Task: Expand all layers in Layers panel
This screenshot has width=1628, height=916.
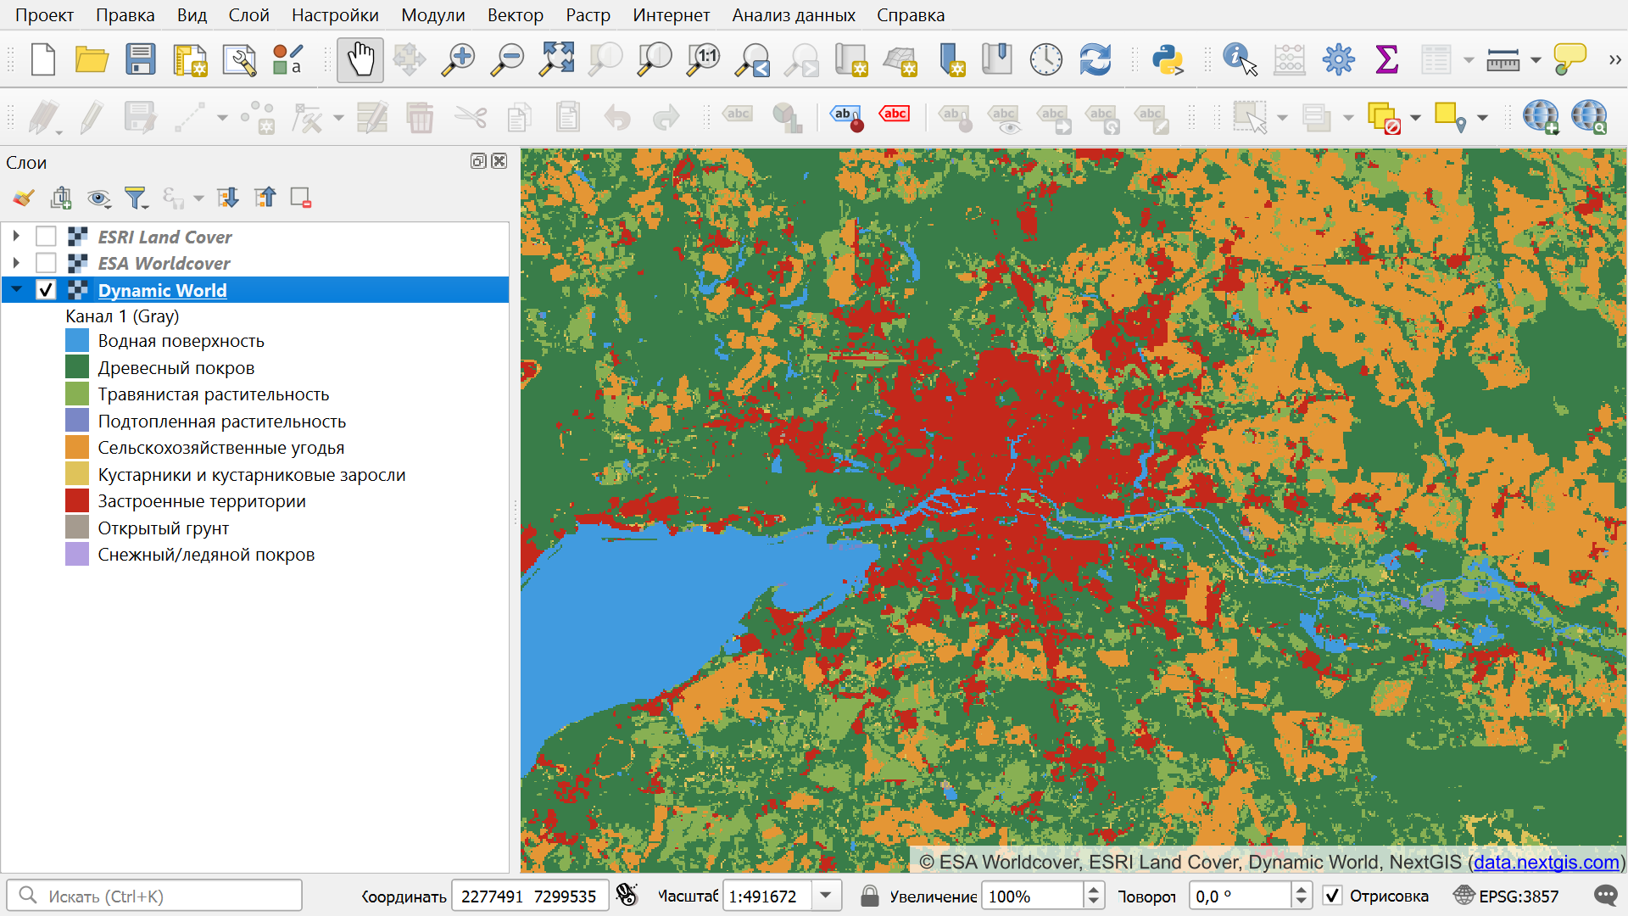Action: click(227, 198)
